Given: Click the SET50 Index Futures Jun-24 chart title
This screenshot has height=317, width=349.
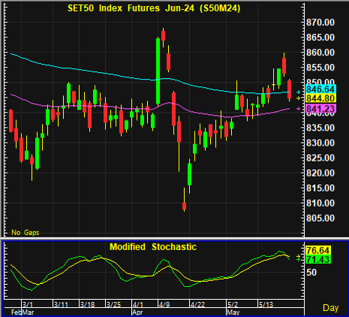Looking at the screenshot, I should [x=154, y=8].
